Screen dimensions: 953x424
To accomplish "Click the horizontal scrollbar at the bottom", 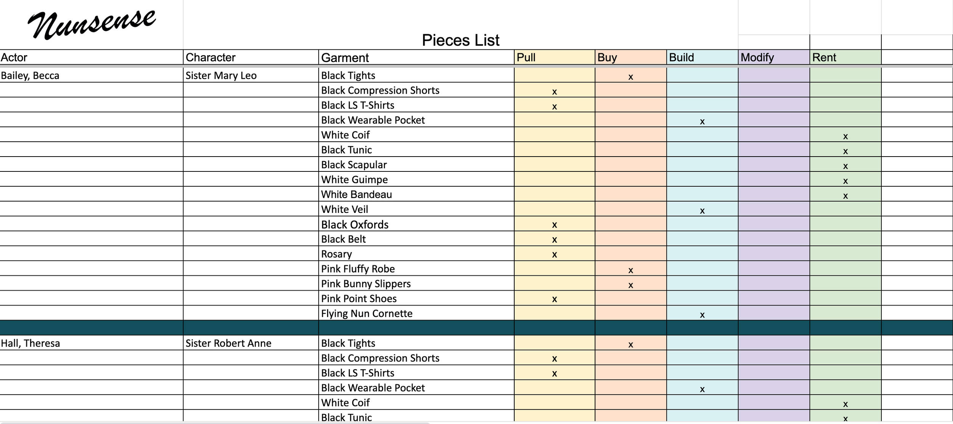I will [x=215, y=422].
